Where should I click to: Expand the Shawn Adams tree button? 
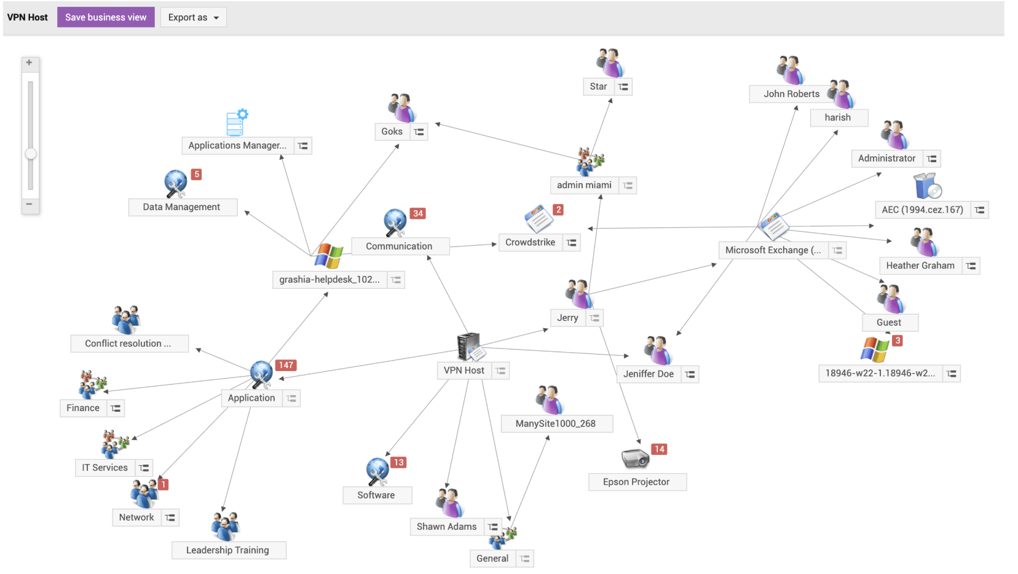493,527
